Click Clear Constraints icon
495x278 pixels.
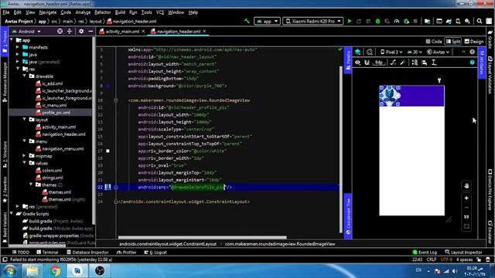click(x=393, y=63)
